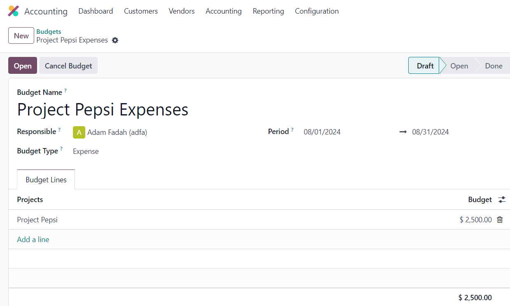Viewport: 510px width, 306px height.
Task: Click the New button
Action: 21,35
